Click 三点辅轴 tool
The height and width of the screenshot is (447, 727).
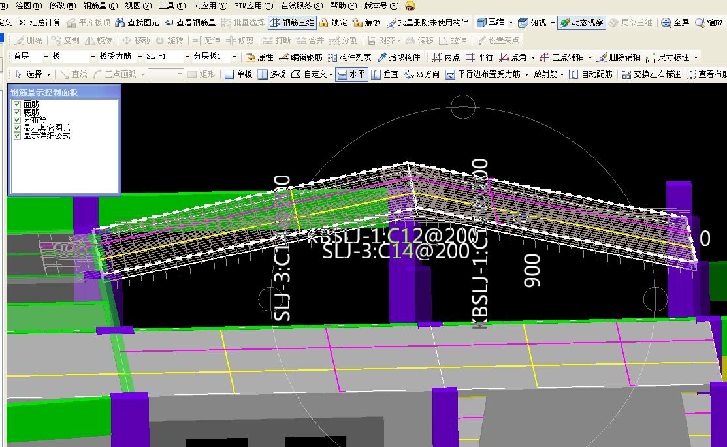click(x=562, y=57)
